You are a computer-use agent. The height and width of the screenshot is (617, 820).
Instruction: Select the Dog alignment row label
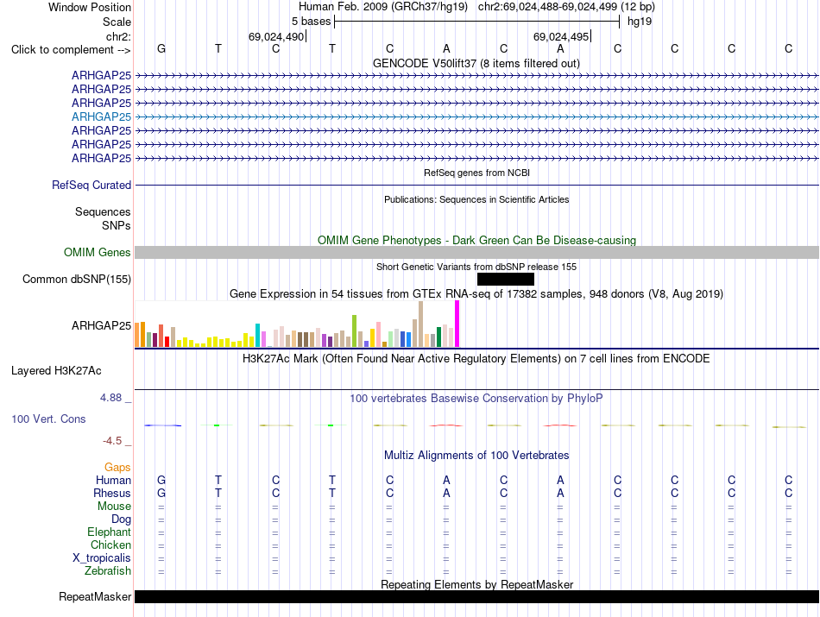click(121, 519)
